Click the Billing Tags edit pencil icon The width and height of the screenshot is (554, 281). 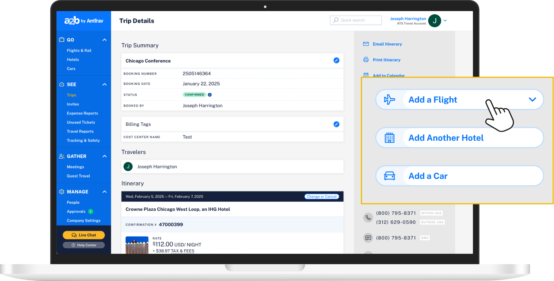pos(336,124)
